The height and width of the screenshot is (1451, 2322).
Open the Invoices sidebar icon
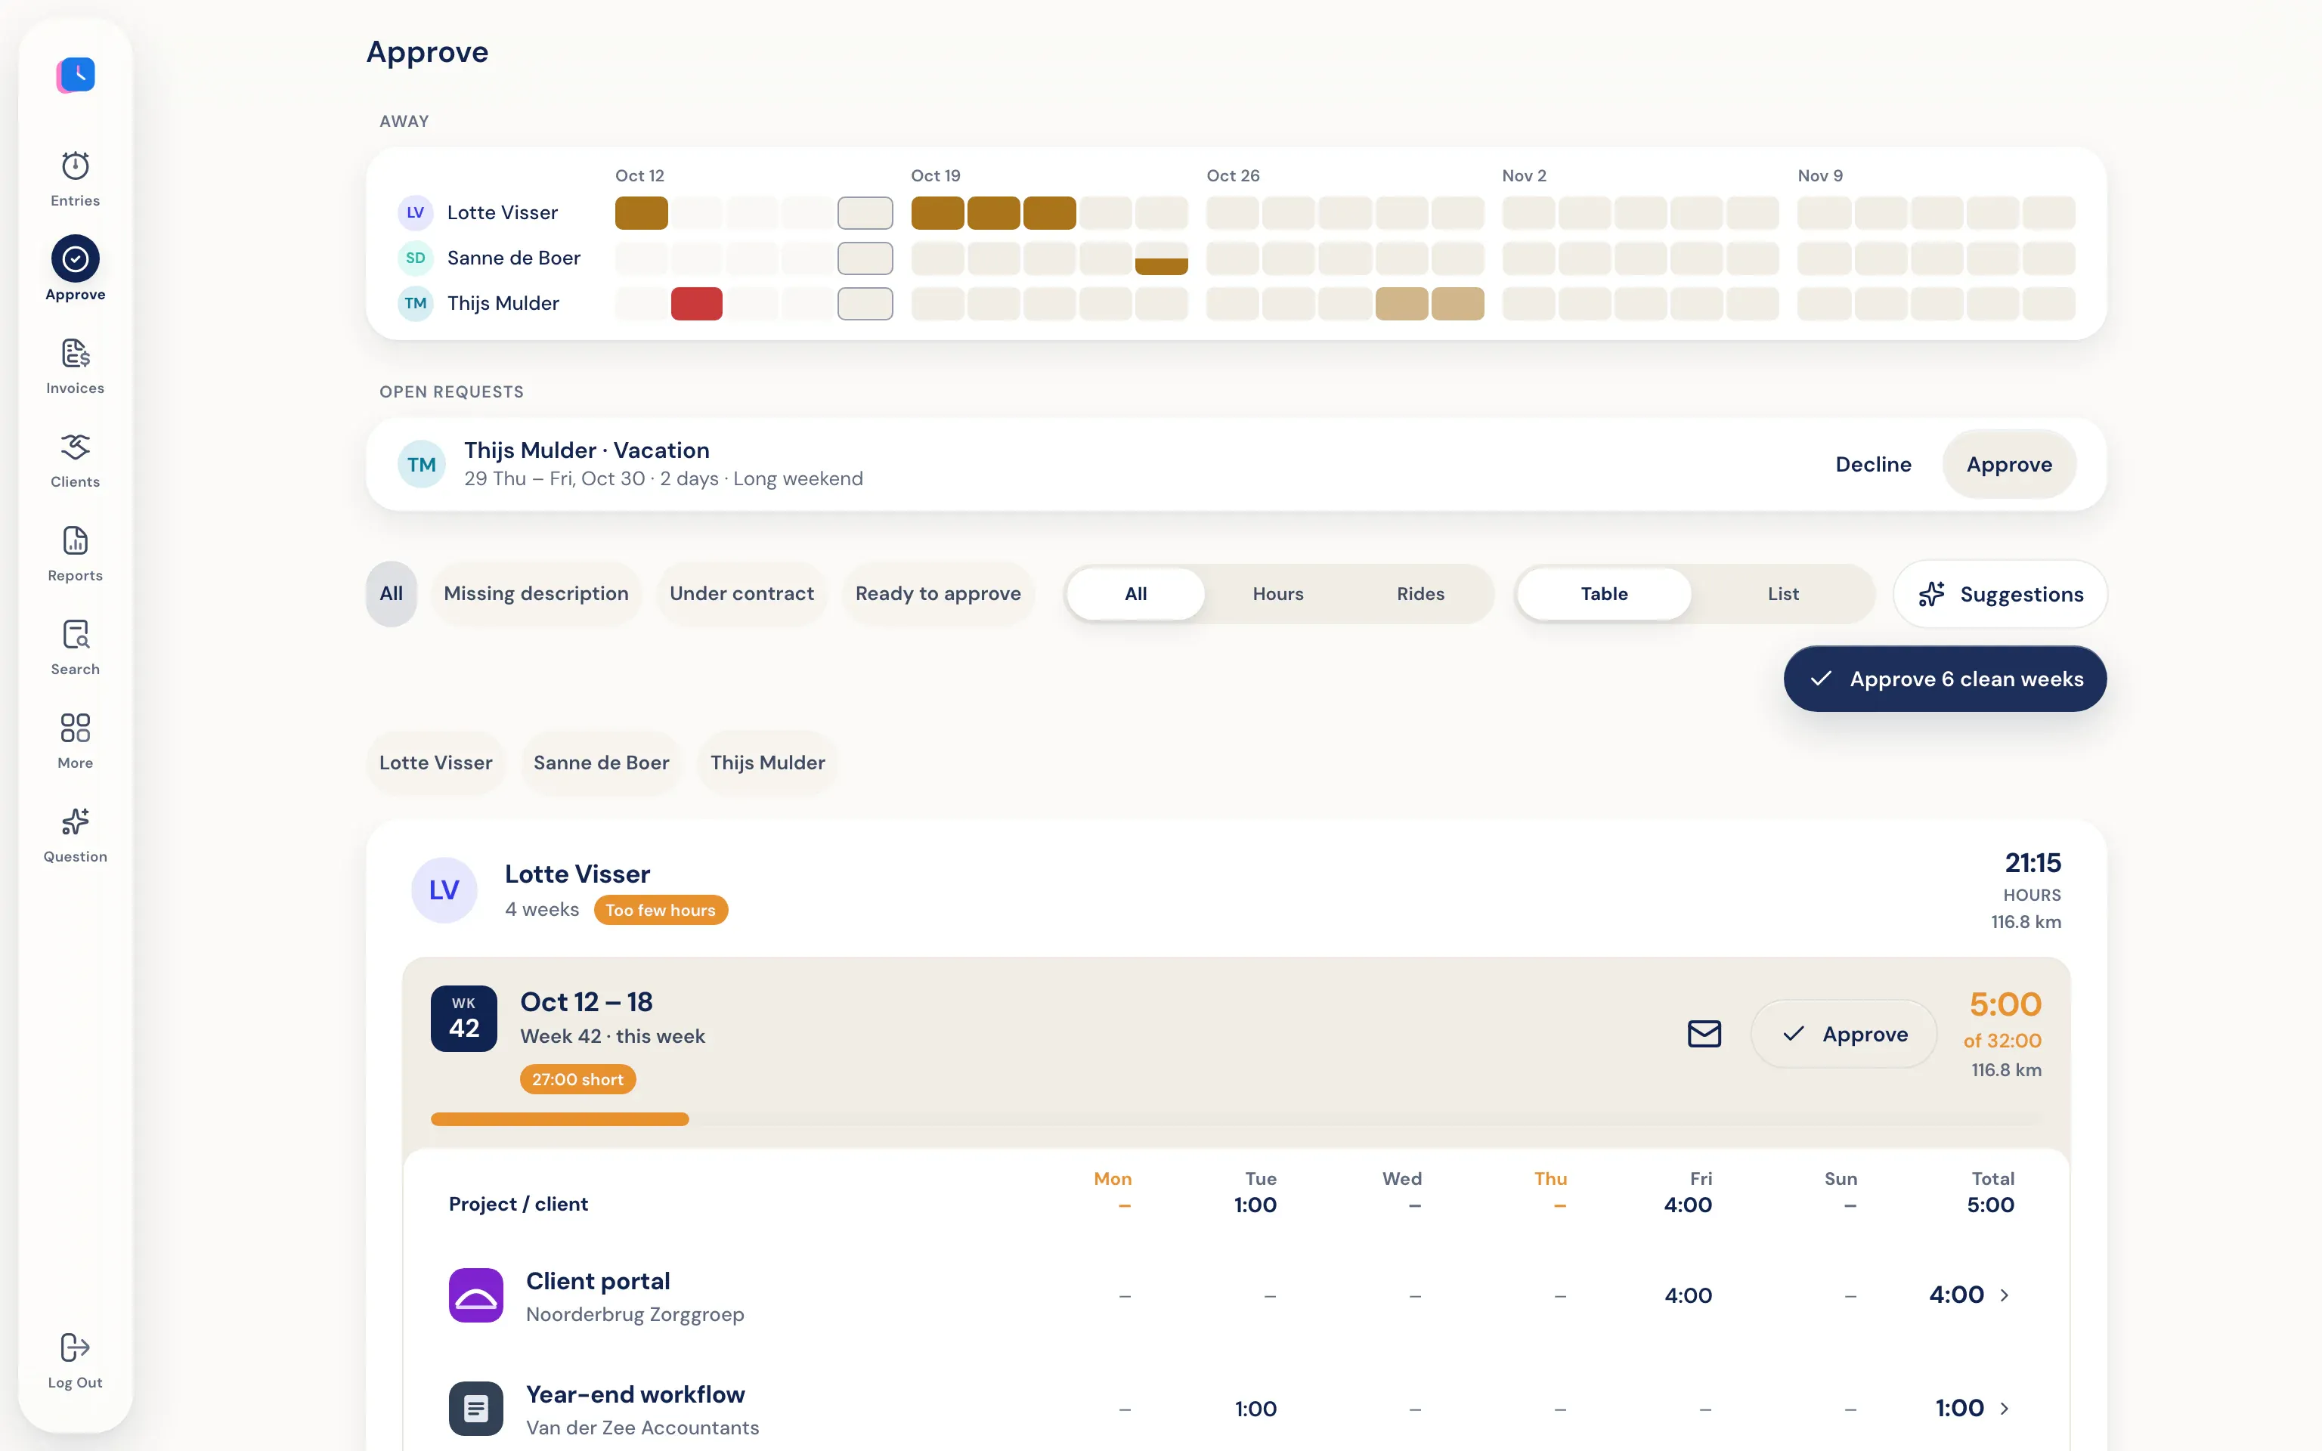(75, 353)
